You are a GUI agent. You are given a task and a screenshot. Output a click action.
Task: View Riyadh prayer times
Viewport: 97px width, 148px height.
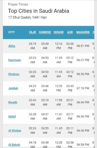13,102
